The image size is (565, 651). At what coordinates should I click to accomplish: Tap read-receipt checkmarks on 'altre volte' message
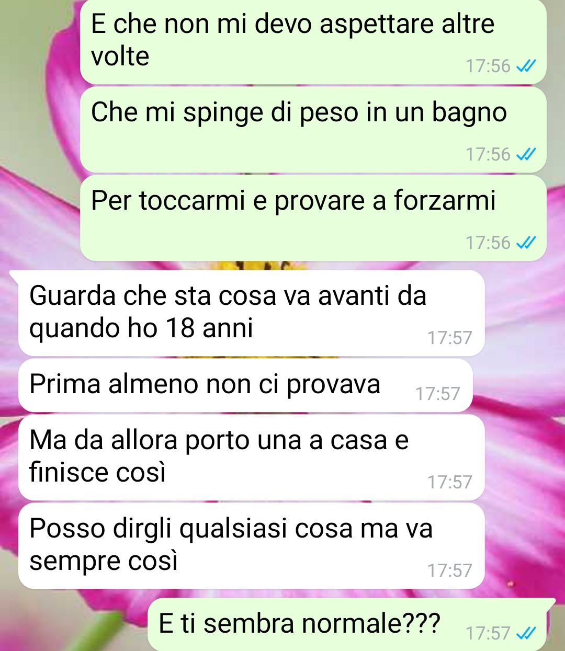526,66
